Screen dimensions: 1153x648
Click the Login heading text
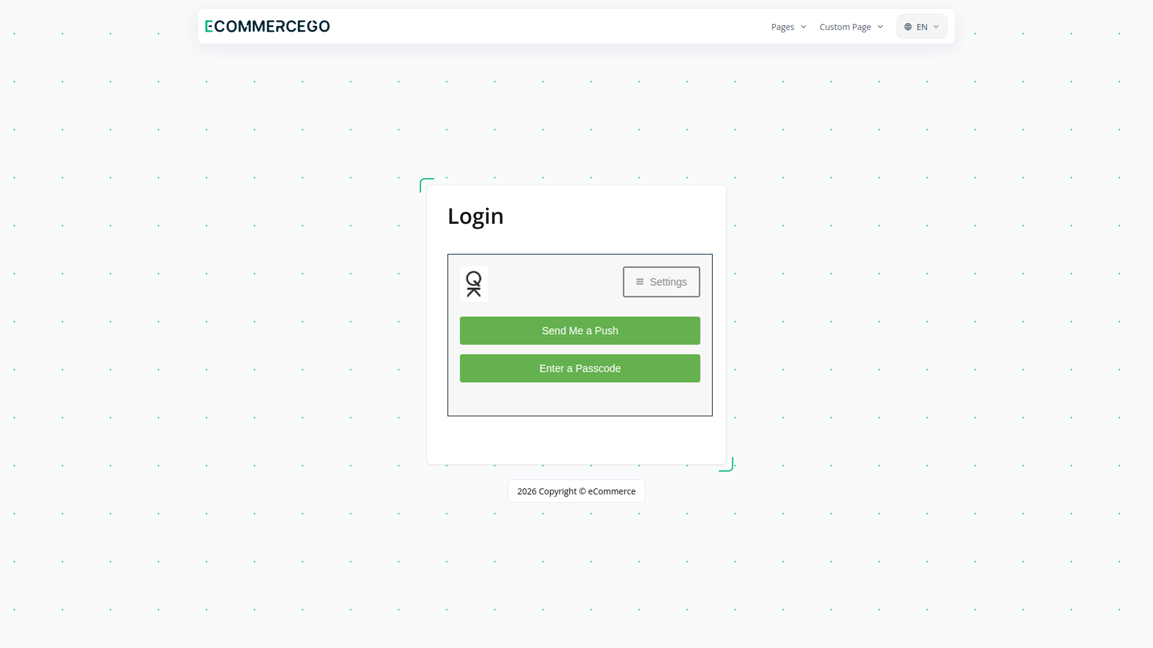[476, 217]
